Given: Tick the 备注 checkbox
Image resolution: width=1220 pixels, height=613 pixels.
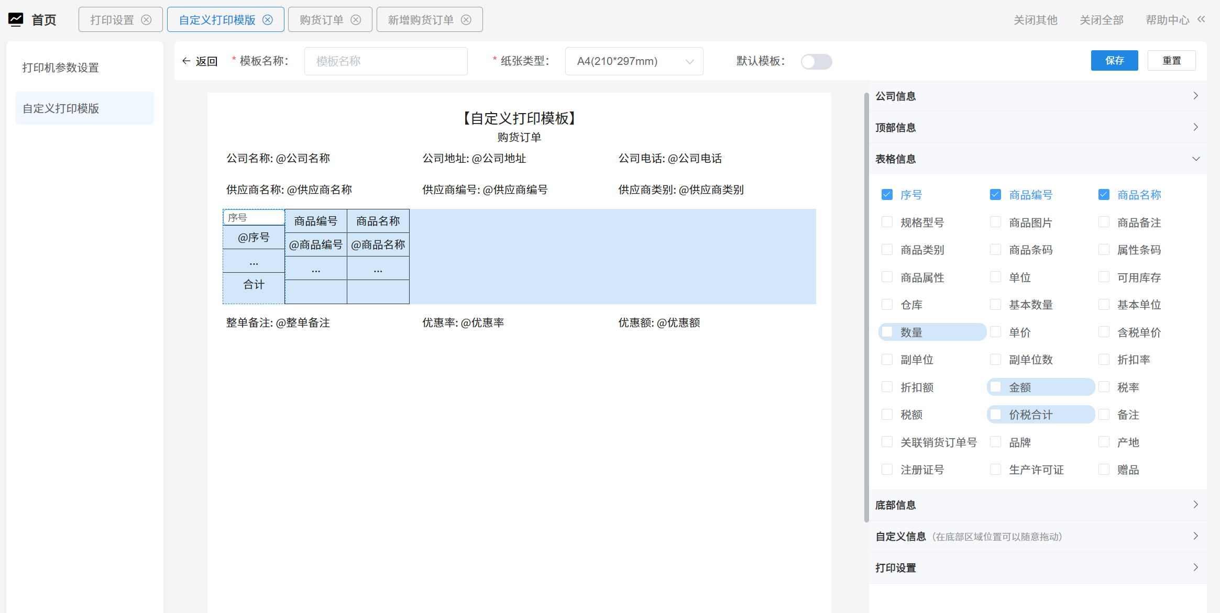Looking at the screenshot, I should [1104, 414].
